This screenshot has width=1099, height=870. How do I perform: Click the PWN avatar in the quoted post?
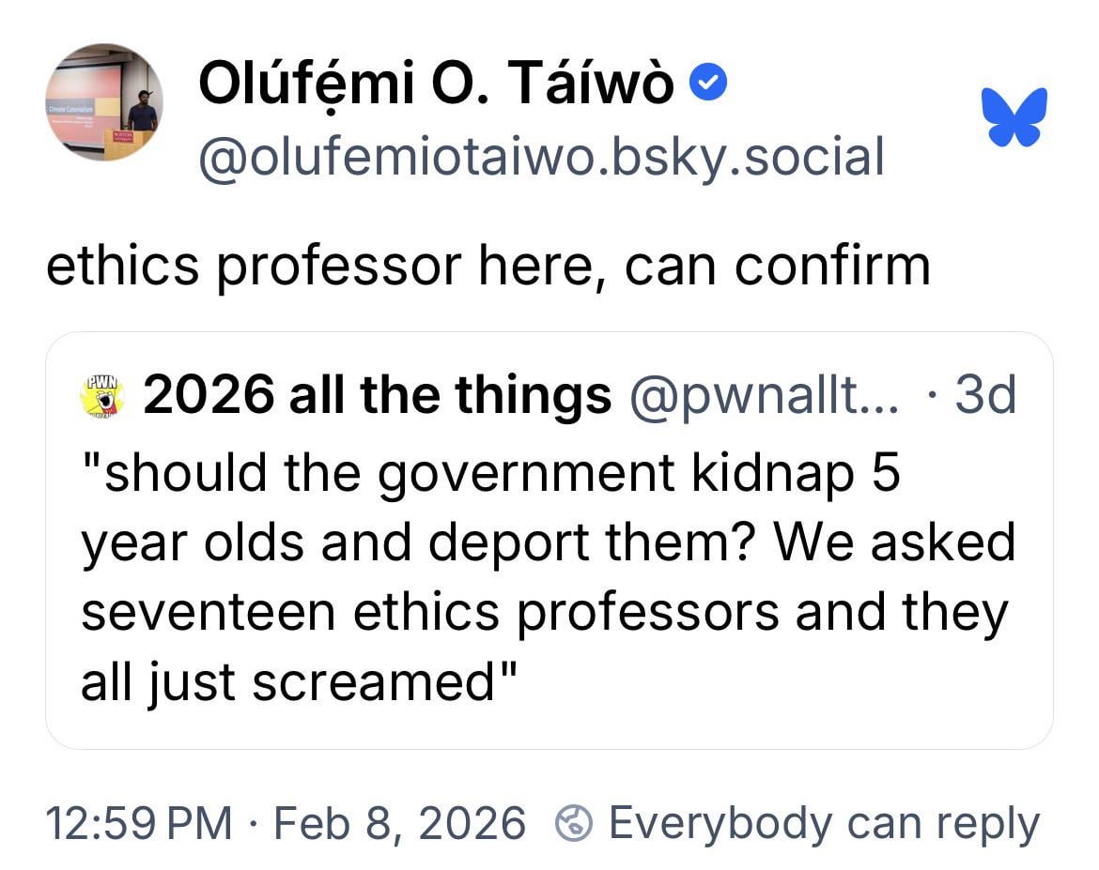coord(103,395)
